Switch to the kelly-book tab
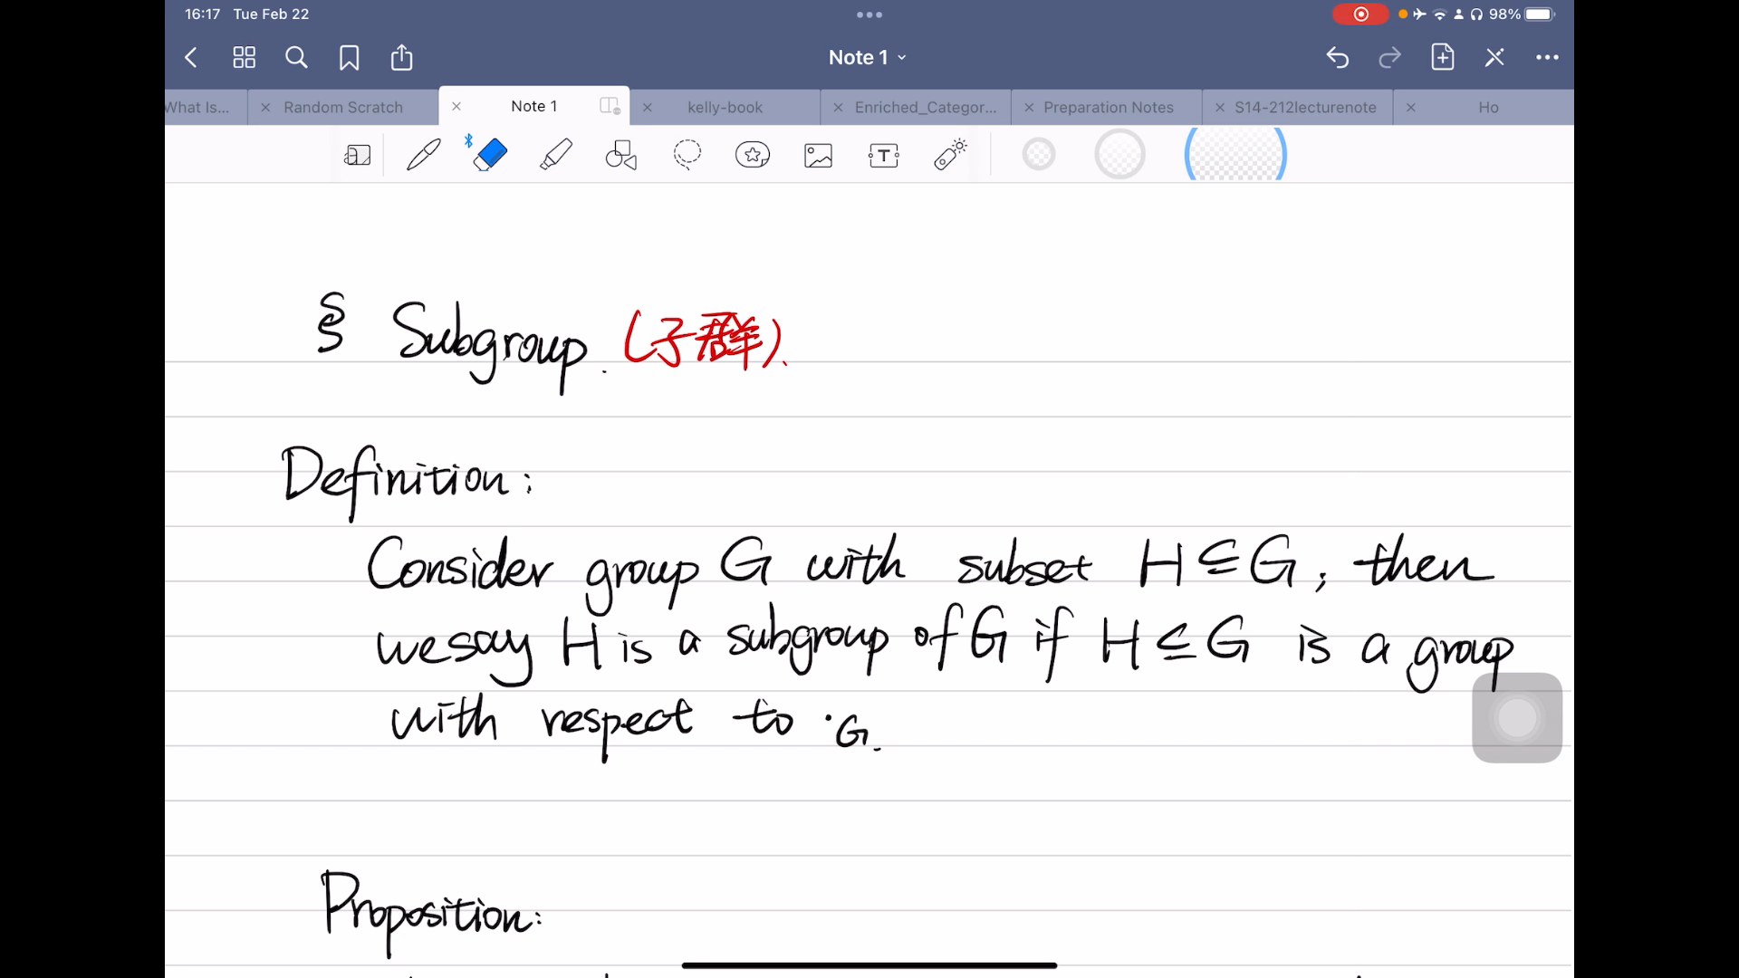The height and width of the screenshot is (978, 1739). (725, 106)
